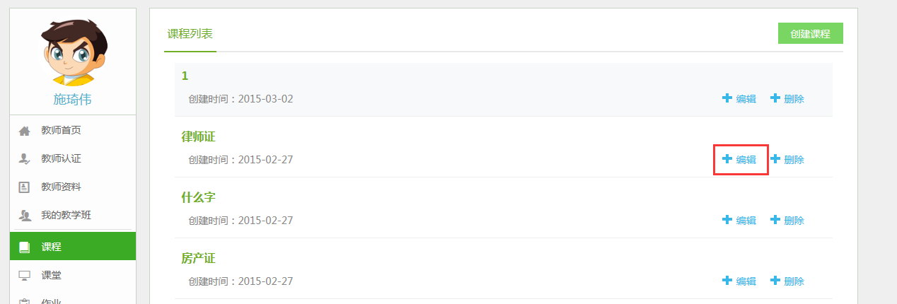This screenshot has width=897, height=304.
Task: Click the book icon for 课程
Action: point(25,247)
